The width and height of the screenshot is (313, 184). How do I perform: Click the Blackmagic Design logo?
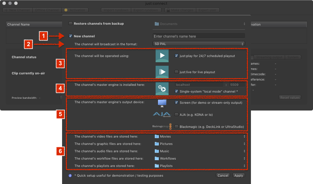(162, 126)
